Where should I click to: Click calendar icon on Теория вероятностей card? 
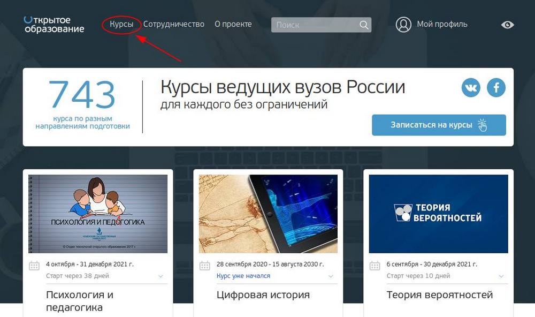[375, 266]
